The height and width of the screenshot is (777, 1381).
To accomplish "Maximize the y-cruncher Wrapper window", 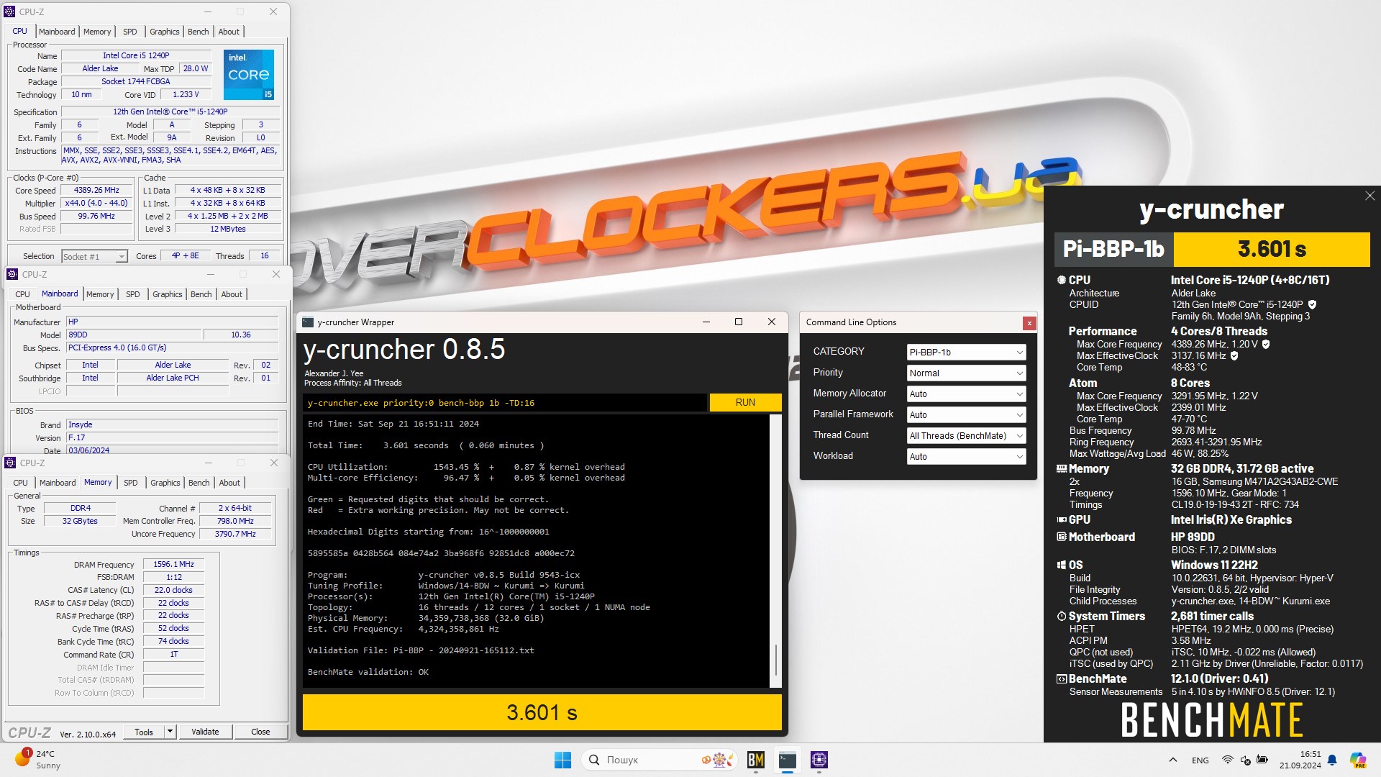I will tap(739, 322).
